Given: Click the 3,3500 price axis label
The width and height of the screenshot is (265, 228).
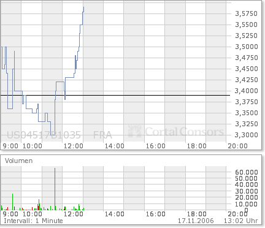Looking at the screenshot, I should point(246,113).
